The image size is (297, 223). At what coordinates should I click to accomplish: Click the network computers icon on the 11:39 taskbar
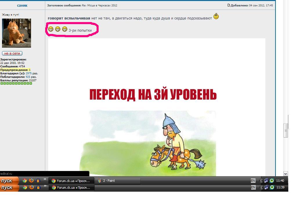(266, 187)
